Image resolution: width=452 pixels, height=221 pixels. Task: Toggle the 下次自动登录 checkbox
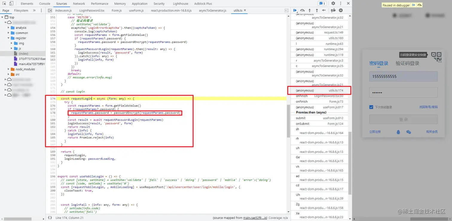(x=371, y=107)
